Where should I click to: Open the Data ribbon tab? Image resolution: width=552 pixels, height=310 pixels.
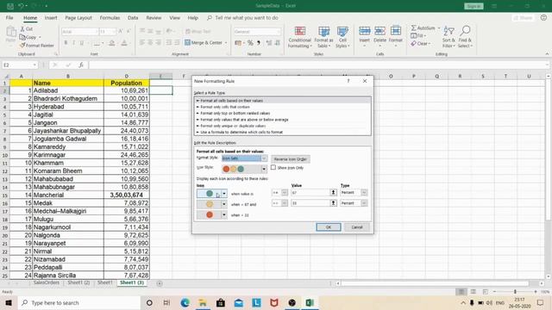133,18
